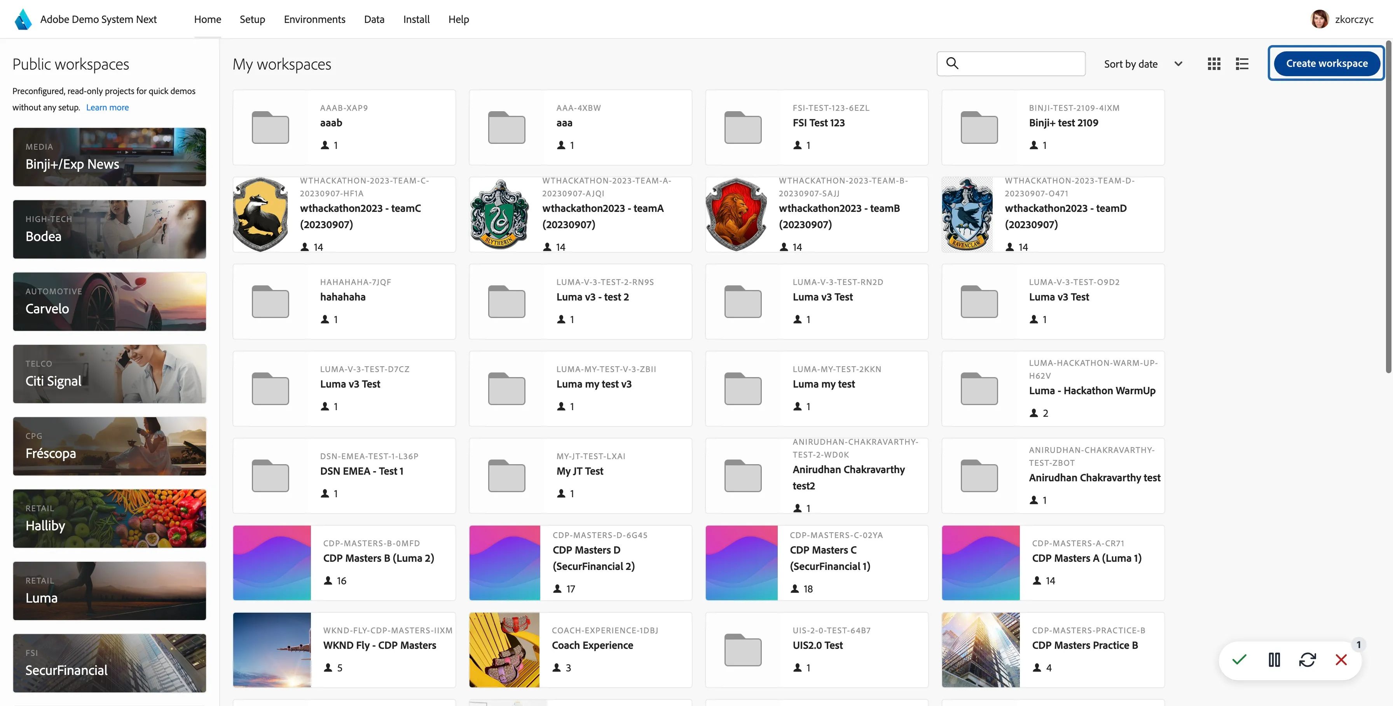The width and height of the screenshot is (1393, 706).
Task: Open the Citi Signal telco workspace
Action: tap(109, 374)
